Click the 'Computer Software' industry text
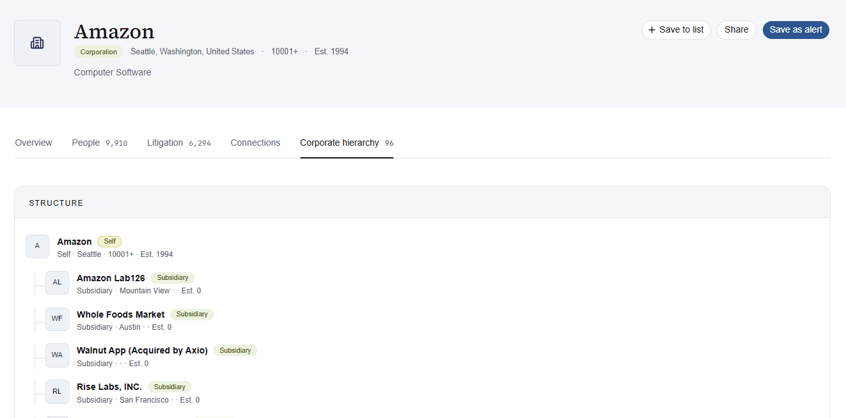Viewport: 846px width, 418px height. coord(113,72)
